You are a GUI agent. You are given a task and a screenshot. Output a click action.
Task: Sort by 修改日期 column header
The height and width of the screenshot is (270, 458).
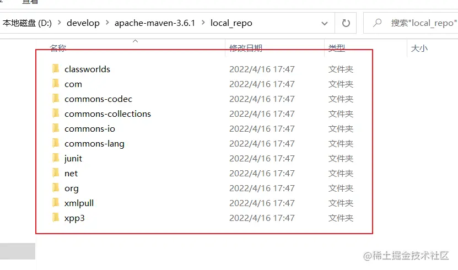tap(246, 48)
